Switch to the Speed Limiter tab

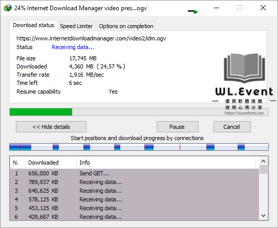point(76,26)
